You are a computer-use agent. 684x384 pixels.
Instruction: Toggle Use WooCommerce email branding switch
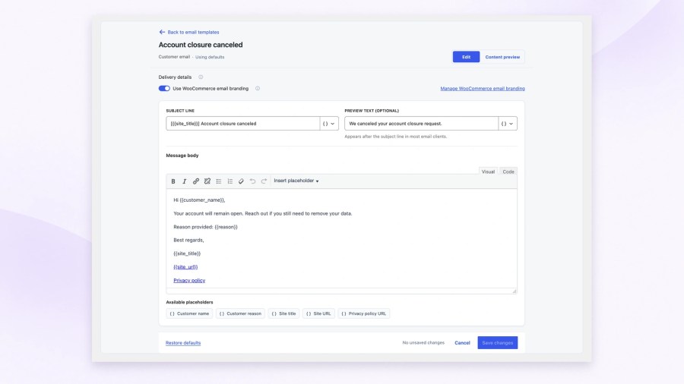pyautogui.click(x=164, y=88)
